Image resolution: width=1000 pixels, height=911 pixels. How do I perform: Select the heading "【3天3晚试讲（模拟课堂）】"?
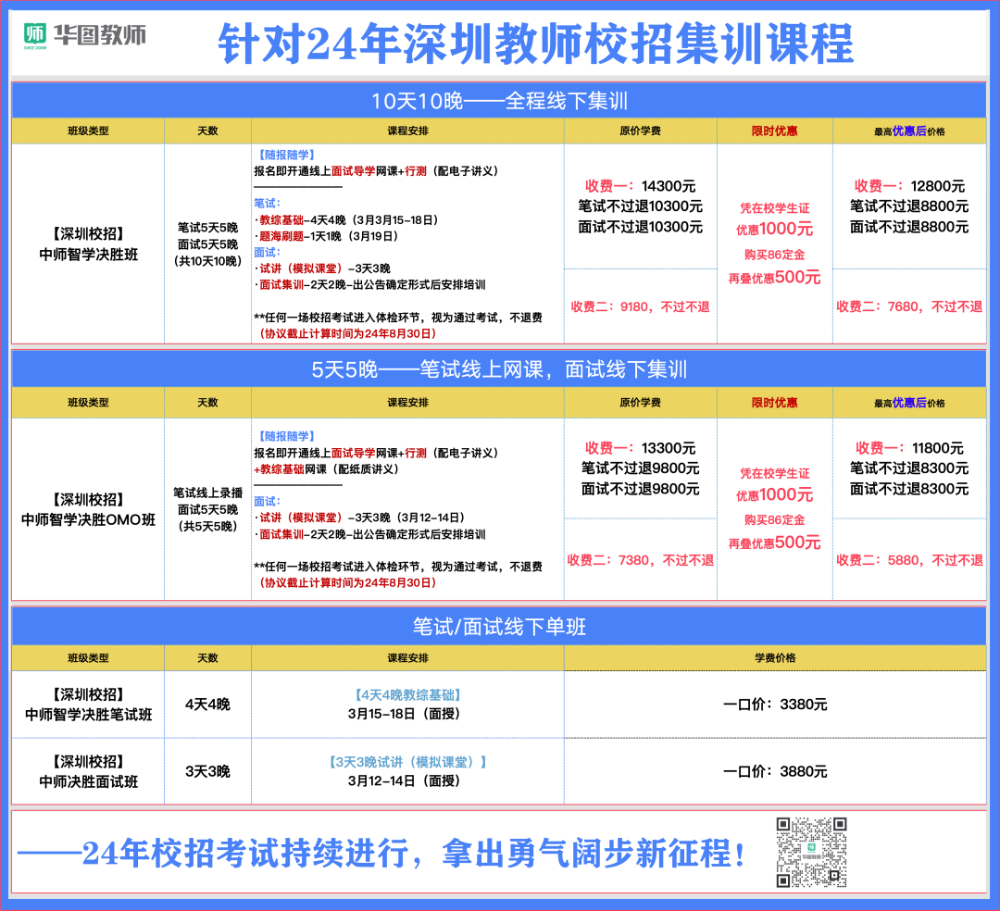(x=407, y=762)
